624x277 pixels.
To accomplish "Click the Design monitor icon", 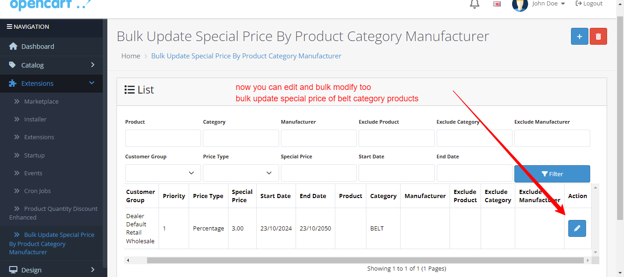I will [13, 270].
